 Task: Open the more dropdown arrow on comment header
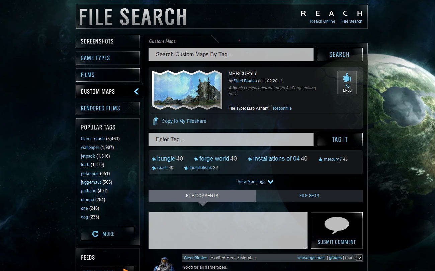point(359,258)
